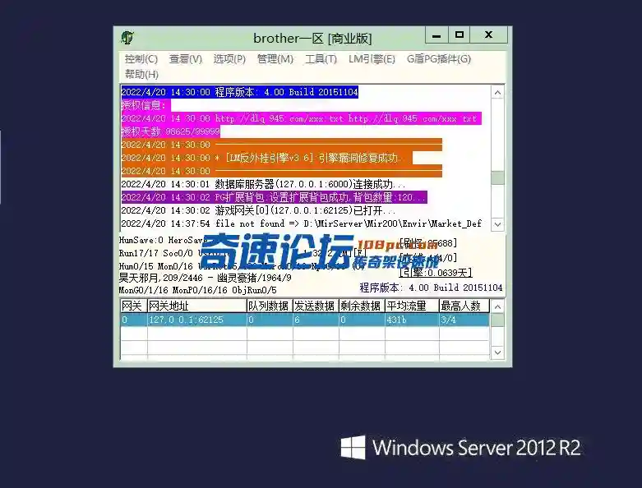The width and height of the screenshot is (642, 488).
Task: Click the 队列数据 column header
Action: coord(270,306)
